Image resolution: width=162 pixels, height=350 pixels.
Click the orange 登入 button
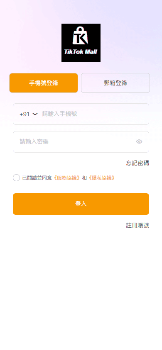pyautogui.click(x=81, y=204)
